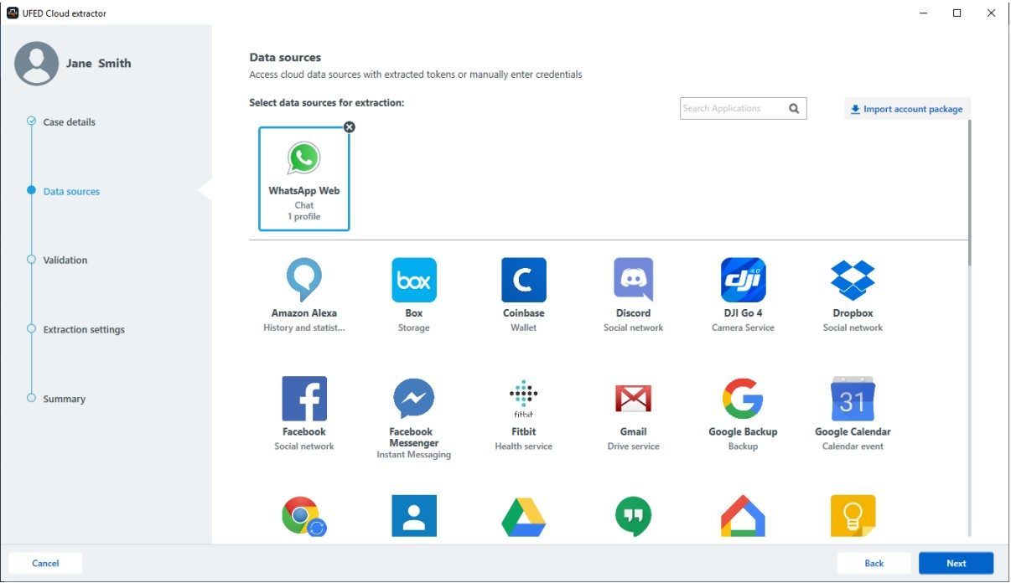Select the Google Backup icon
This screenshot has height=583, width=1011.
[743, 399]
